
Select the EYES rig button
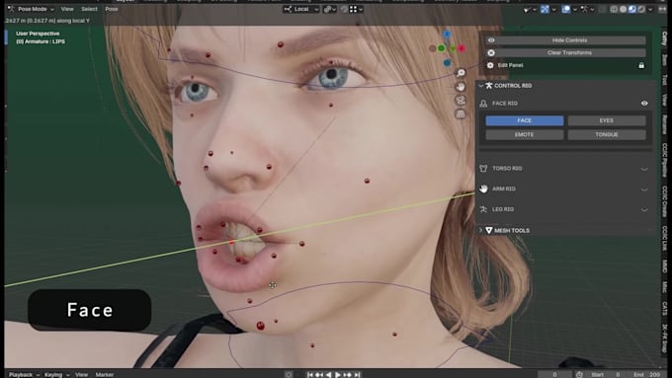(x=607, y=120)
